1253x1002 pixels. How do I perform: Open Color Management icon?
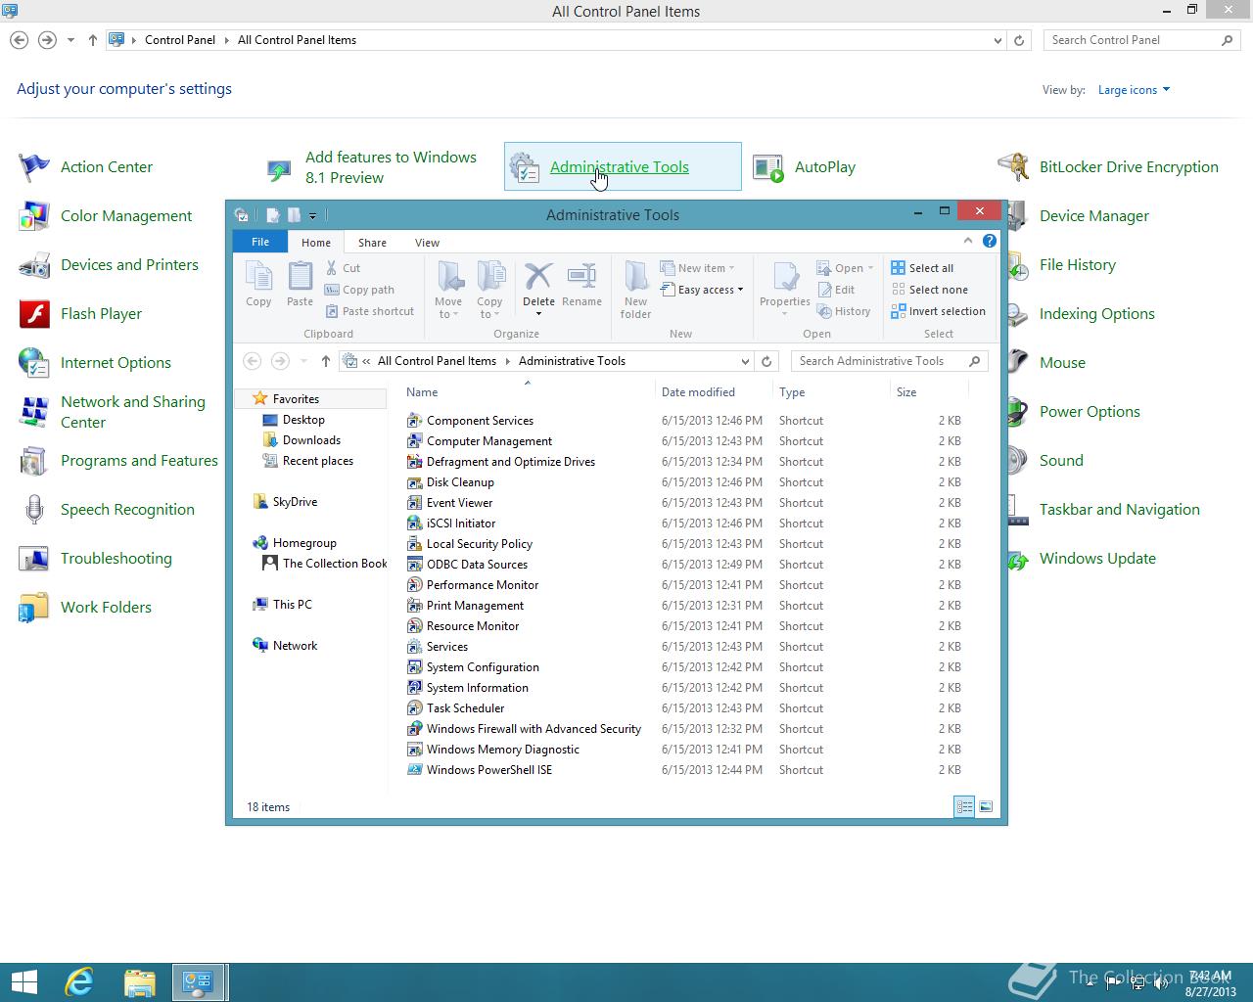[34, 216]
